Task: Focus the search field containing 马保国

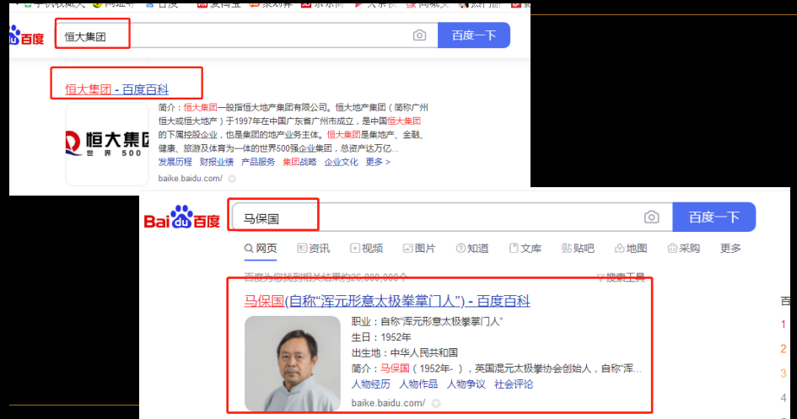Action: (452, 218)
